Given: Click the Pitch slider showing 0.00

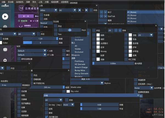Looking at the screenshot, I should tap(69, 30).
